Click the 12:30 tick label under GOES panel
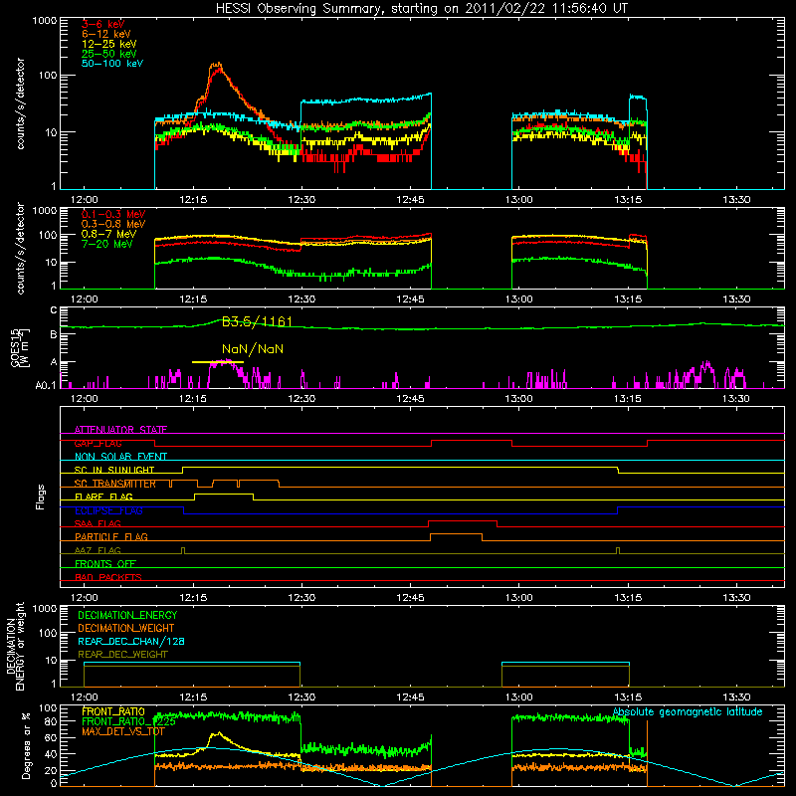This screenshot has width=796, height=796. coord(301,399)
